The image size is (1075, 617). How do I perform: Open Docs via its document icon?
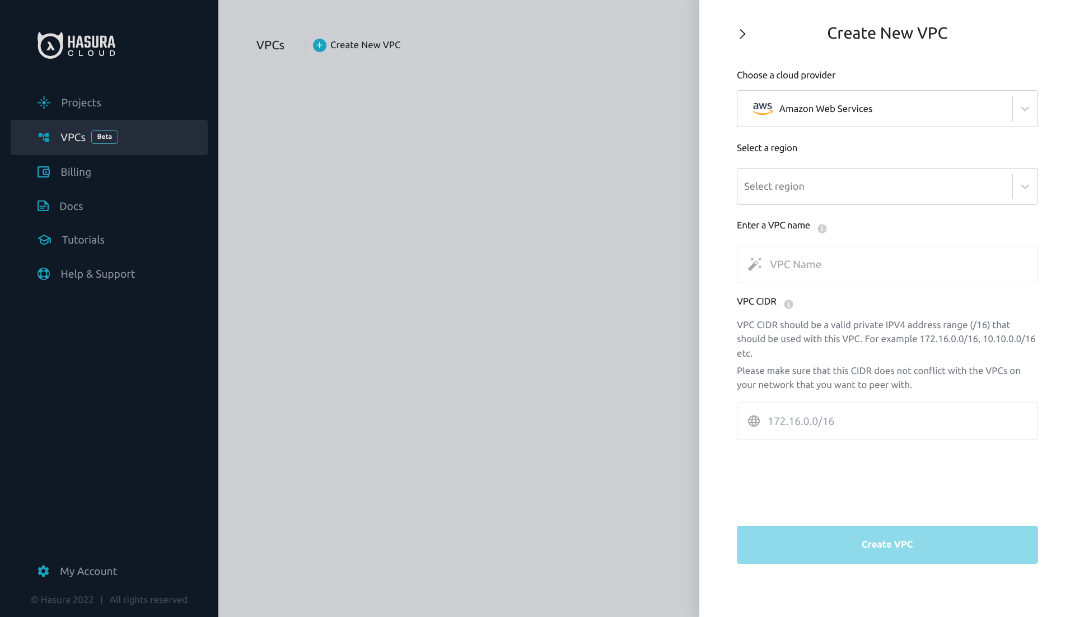coord(44,206)
